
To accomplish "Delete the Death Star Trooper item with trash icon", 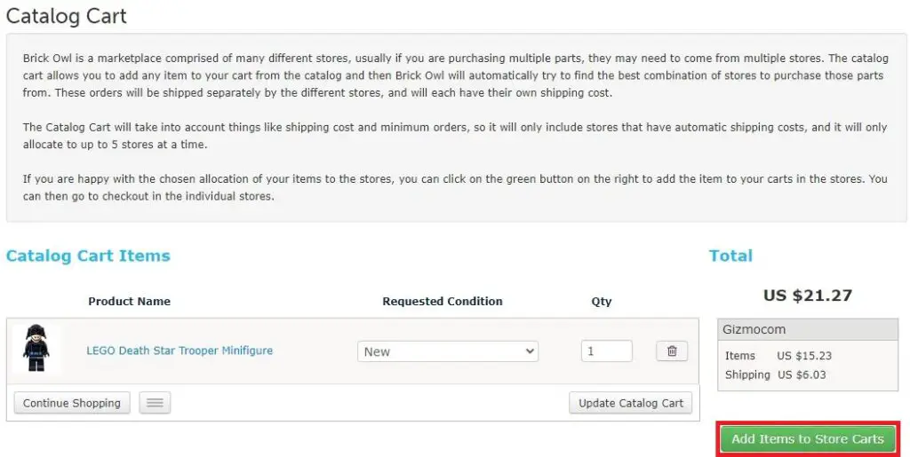I will point(672,351).
